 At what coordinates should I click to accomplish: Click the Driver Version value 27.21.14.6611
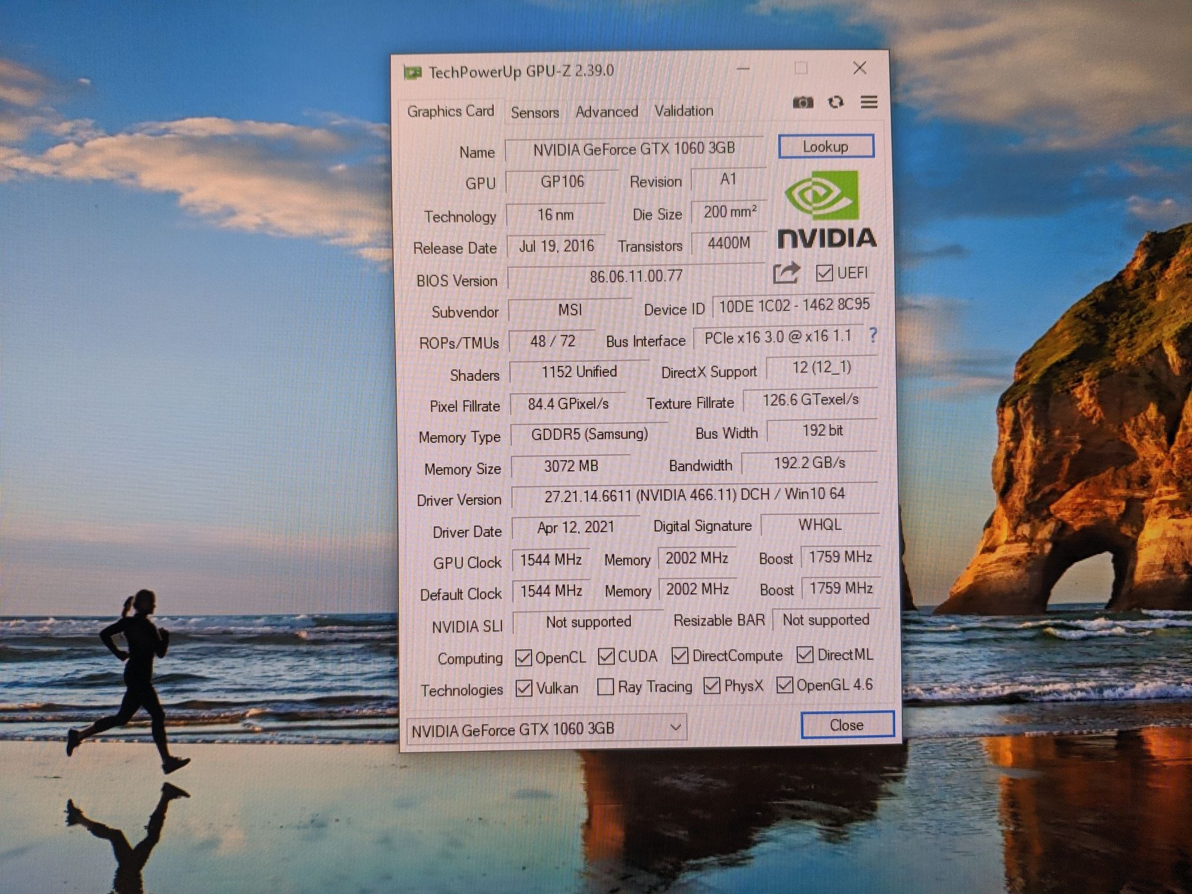694,495
